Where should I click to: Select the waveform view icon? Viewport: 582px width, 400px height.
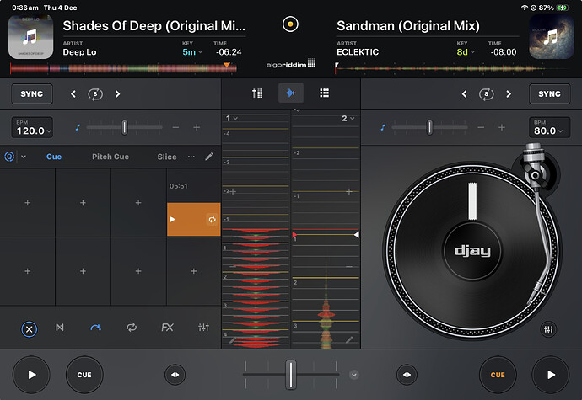[x=291, y=93]
